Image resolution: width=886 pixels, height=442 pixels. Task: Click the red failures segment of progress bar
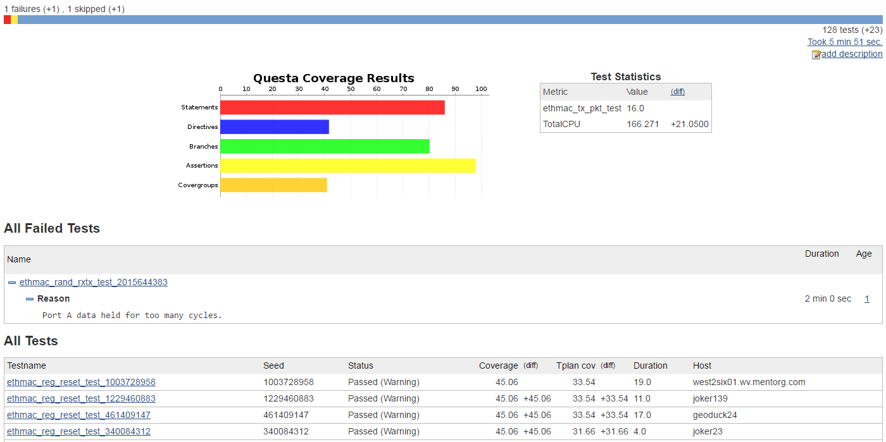pyautogui.click(x=7, y=20)
